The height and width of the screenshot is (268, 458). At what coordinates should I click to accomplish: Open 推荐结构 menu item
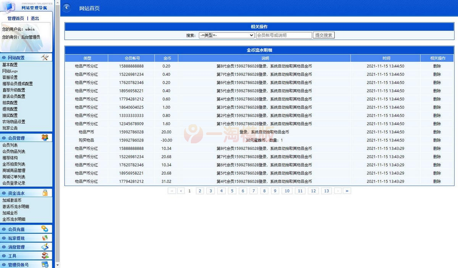[x=10, y=157]
